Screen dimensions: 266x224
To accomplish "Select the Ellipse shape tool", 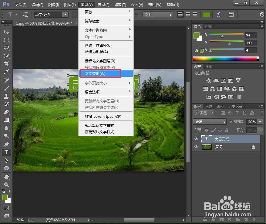I will tap(6, 168).
